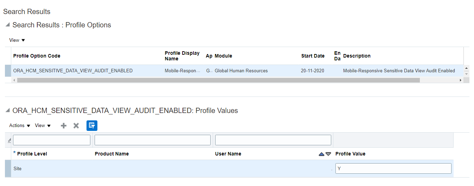Toggle the blue Query By Example filter icon
This screenshot has width=474, height=186.
point(92,126)
